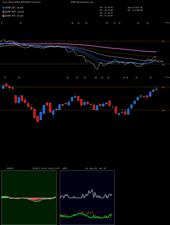The height and width of the screenshot is (225, 170).
Task: Click the dark blue ADX indicator panel
Action: tap(87, 198)
